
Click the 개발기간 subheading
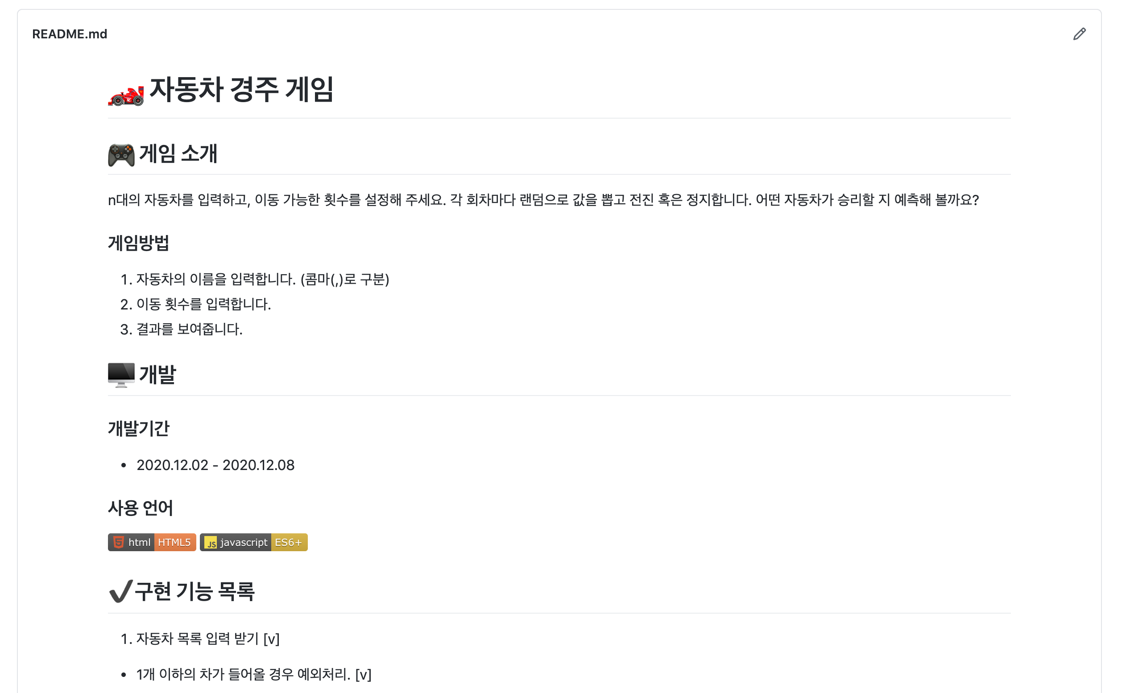point(139,429)
